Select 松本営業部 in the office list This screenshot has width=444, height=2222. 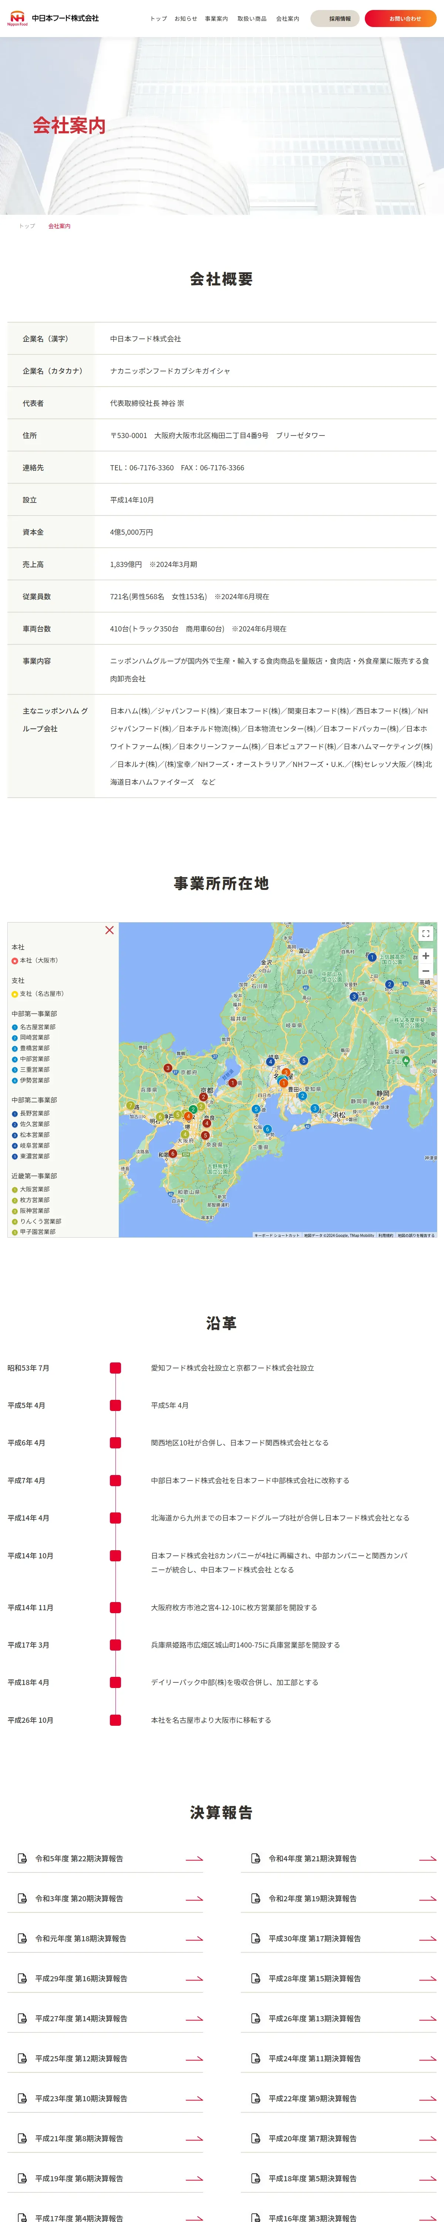[x=30, y=1135]
